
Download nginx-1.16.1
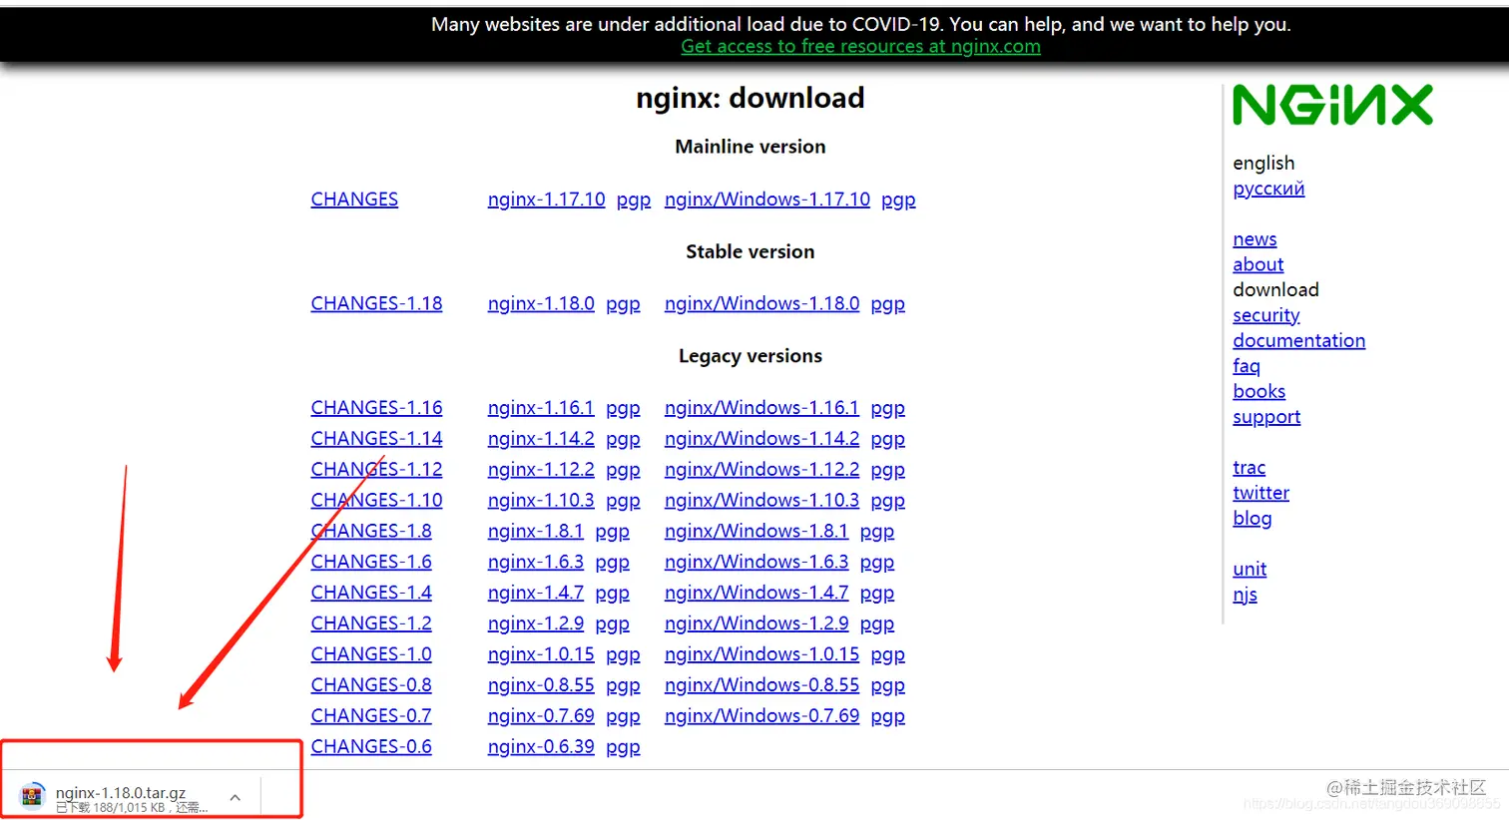(541, 408)
